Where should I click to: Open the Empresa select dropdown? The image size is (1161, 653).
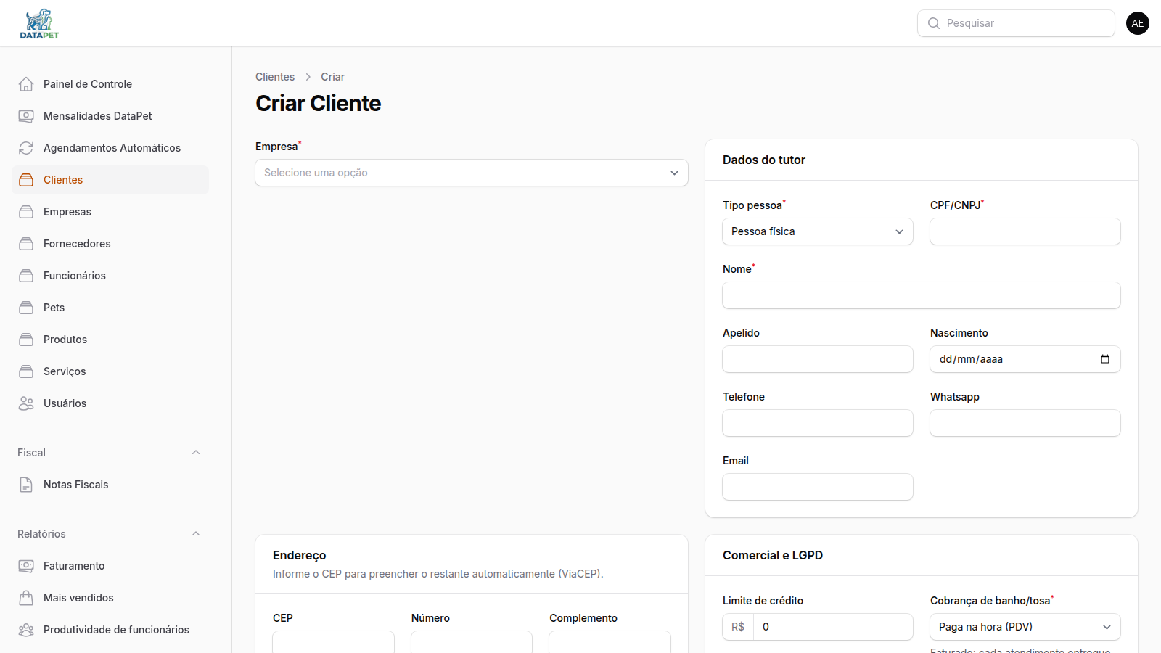[x=472, y=173]
